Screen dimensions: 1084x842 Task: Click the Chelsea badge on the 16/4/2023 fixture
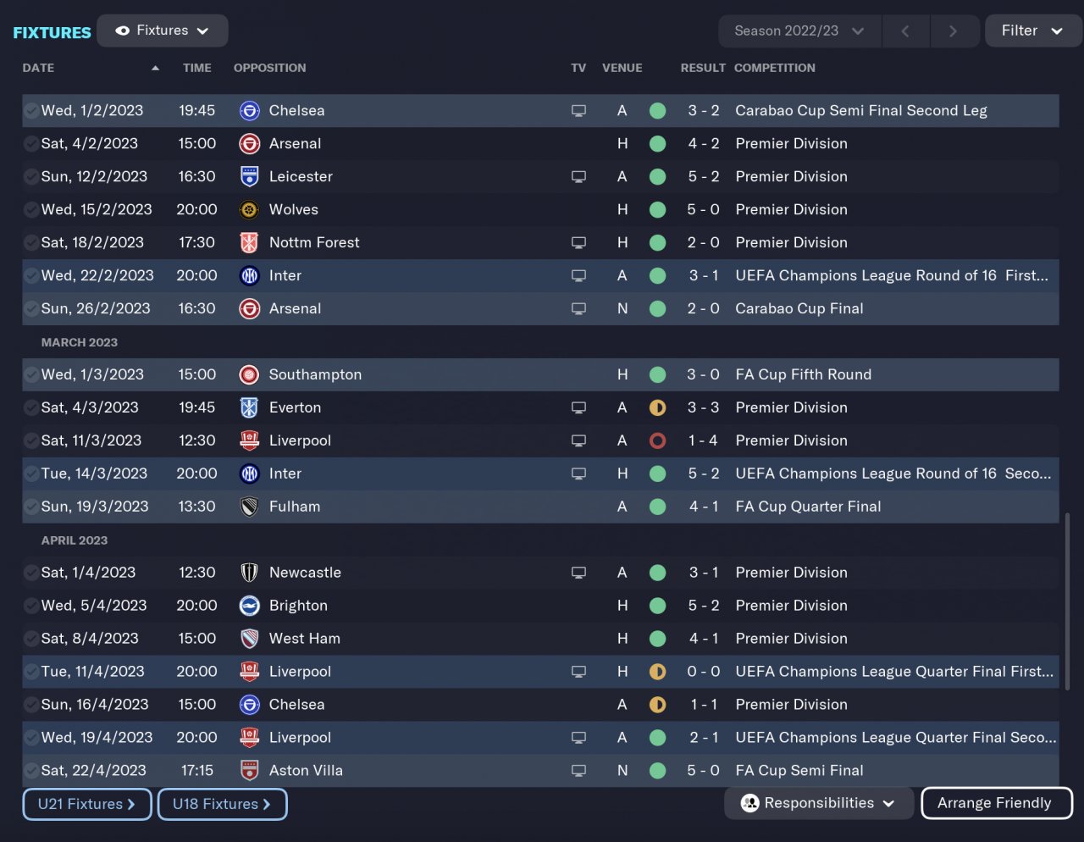coord(249,706)
